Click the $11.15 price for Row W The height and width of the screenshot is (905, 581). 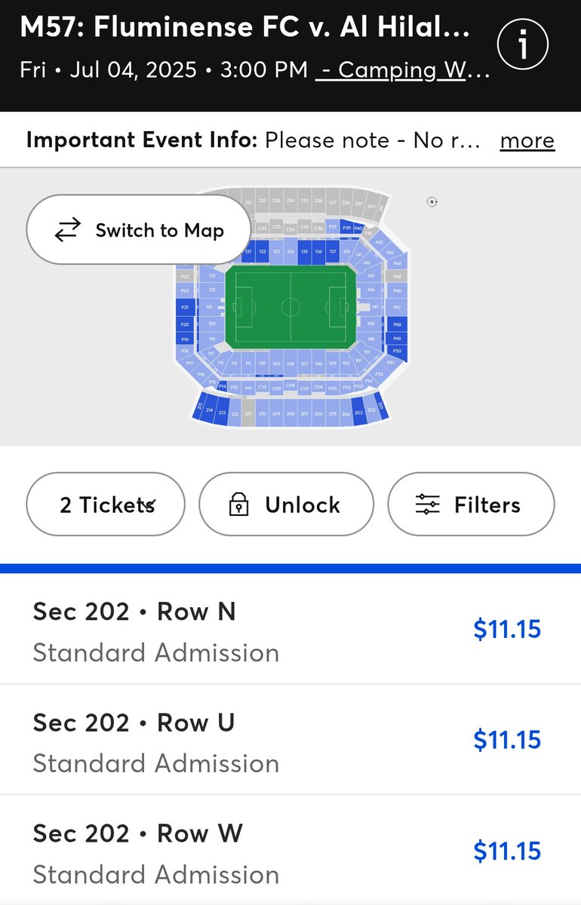click(507, 851)
